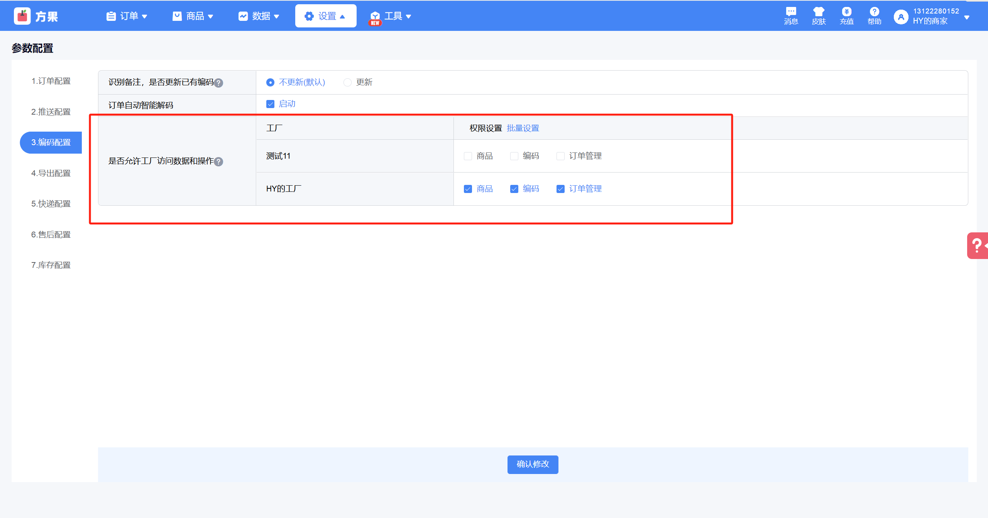Click the 批量设置 link

pos(523,128)
